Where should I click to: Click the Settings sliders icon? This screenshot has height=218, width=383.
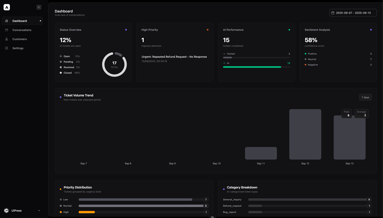pyautogui.click(x=7, y=48)
